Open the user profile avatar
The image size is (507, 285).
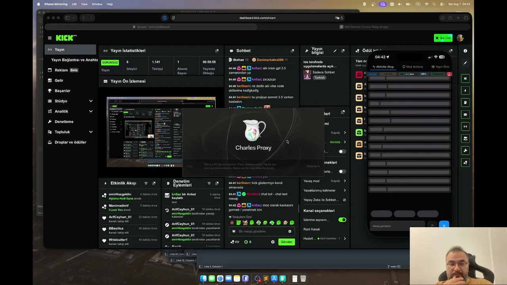pyautogui.click(x=460, y=38)
